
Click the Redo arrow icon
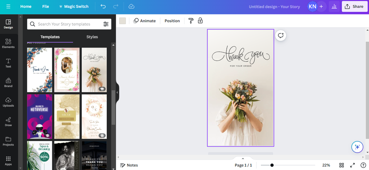click(116, 6)
